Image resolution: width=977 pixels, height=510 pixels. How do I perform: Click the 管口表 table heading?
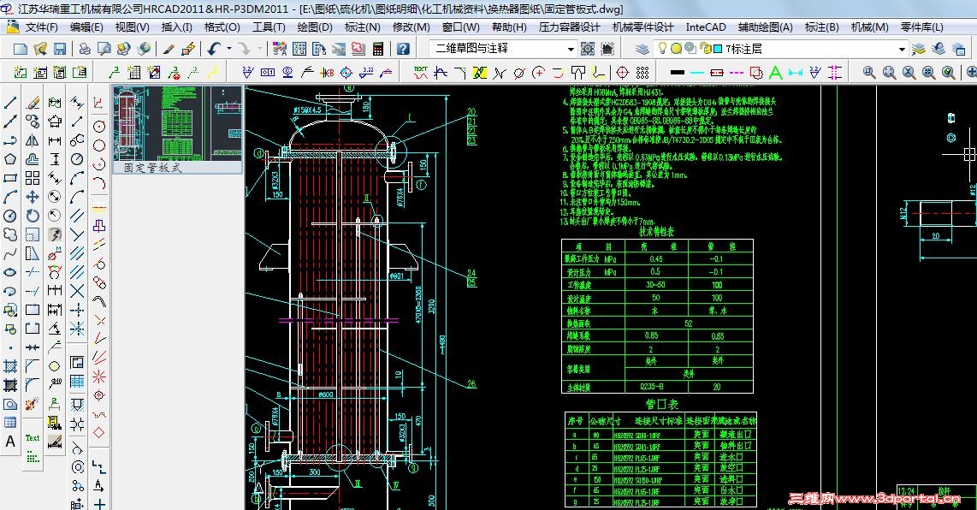click(x=661, y=404)
